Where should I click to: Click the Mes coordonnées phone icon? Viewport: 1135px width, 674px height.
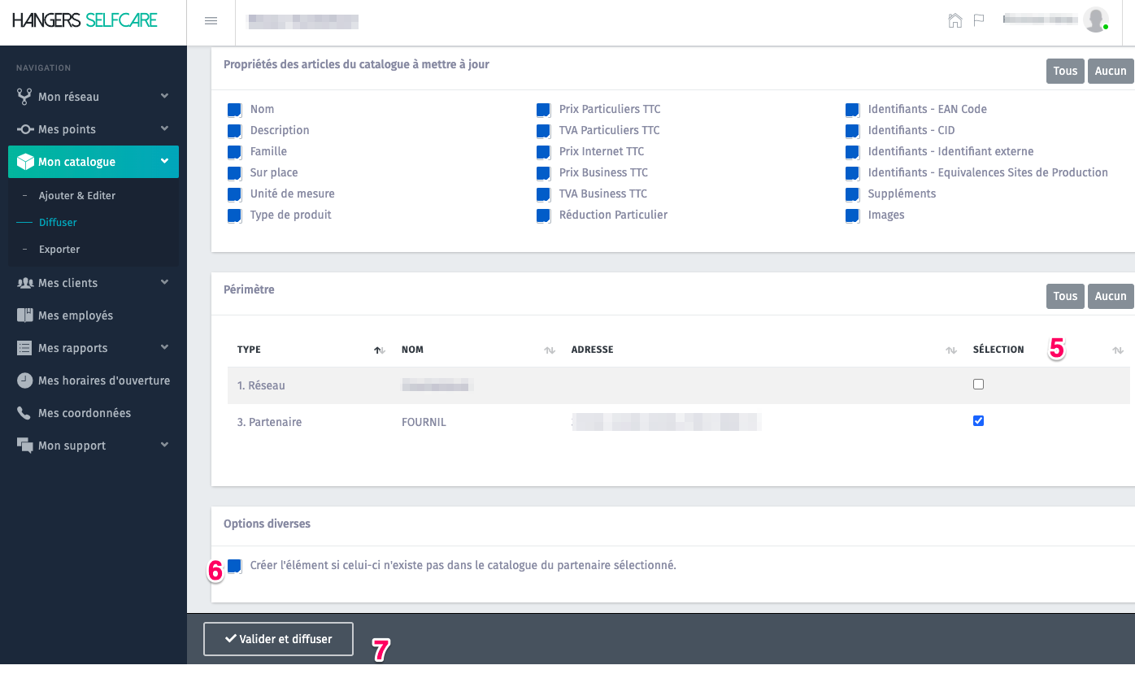click(24, 413)
